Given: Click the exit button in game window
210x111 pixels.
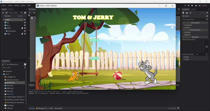Looking at the screenshot, I should tap(94, 58).
